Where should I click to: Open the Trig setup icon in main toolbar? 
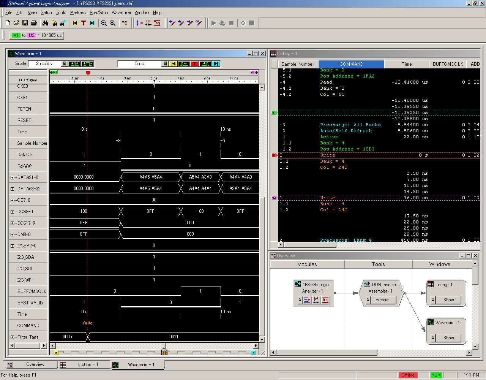coord(157,23)
